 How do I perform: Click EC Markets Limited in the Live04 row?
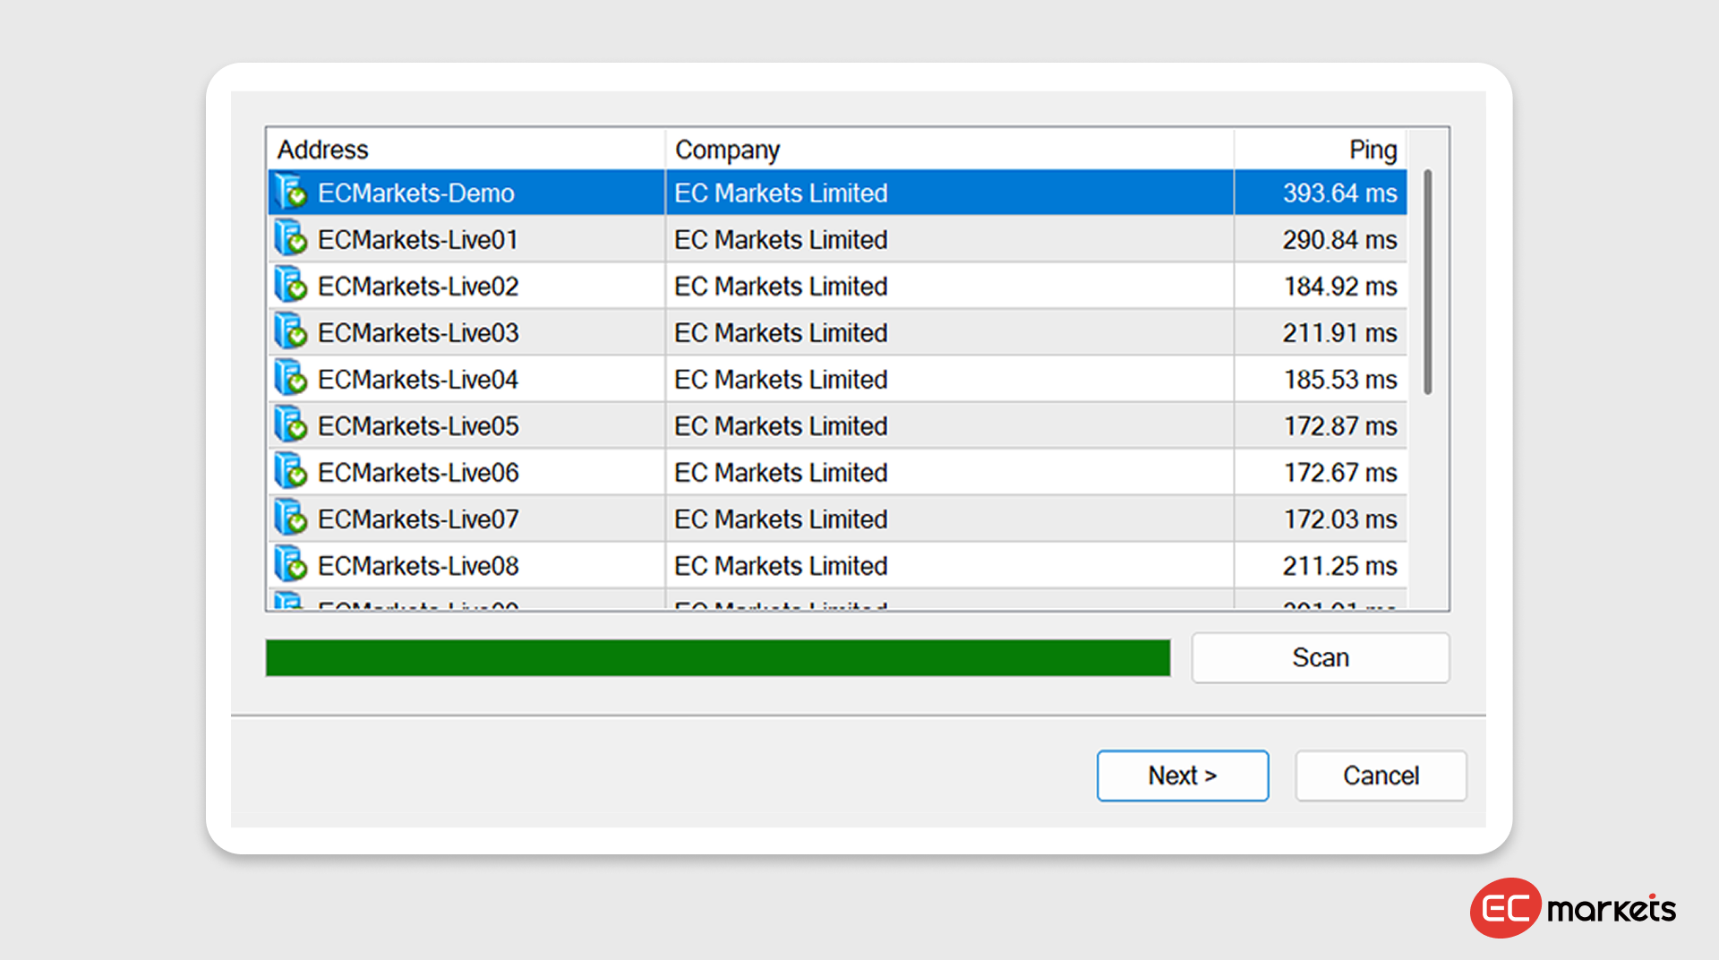tap(781, 380)
